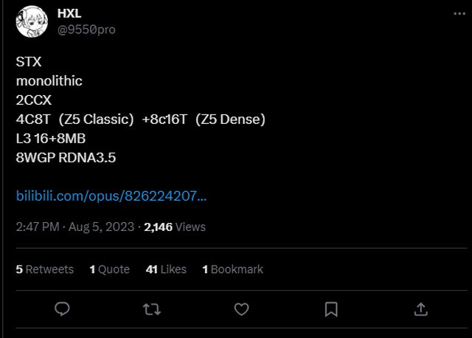Click the '8WGP RDNA3.5' tweet text line
Image resolution: width=472 pixels, height=338 pixels.
coord(66,156)
